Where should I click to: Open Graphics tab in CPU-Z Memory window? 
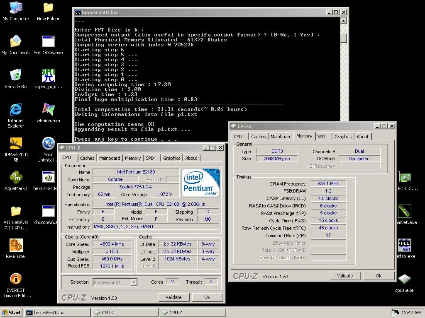(343, 137)
